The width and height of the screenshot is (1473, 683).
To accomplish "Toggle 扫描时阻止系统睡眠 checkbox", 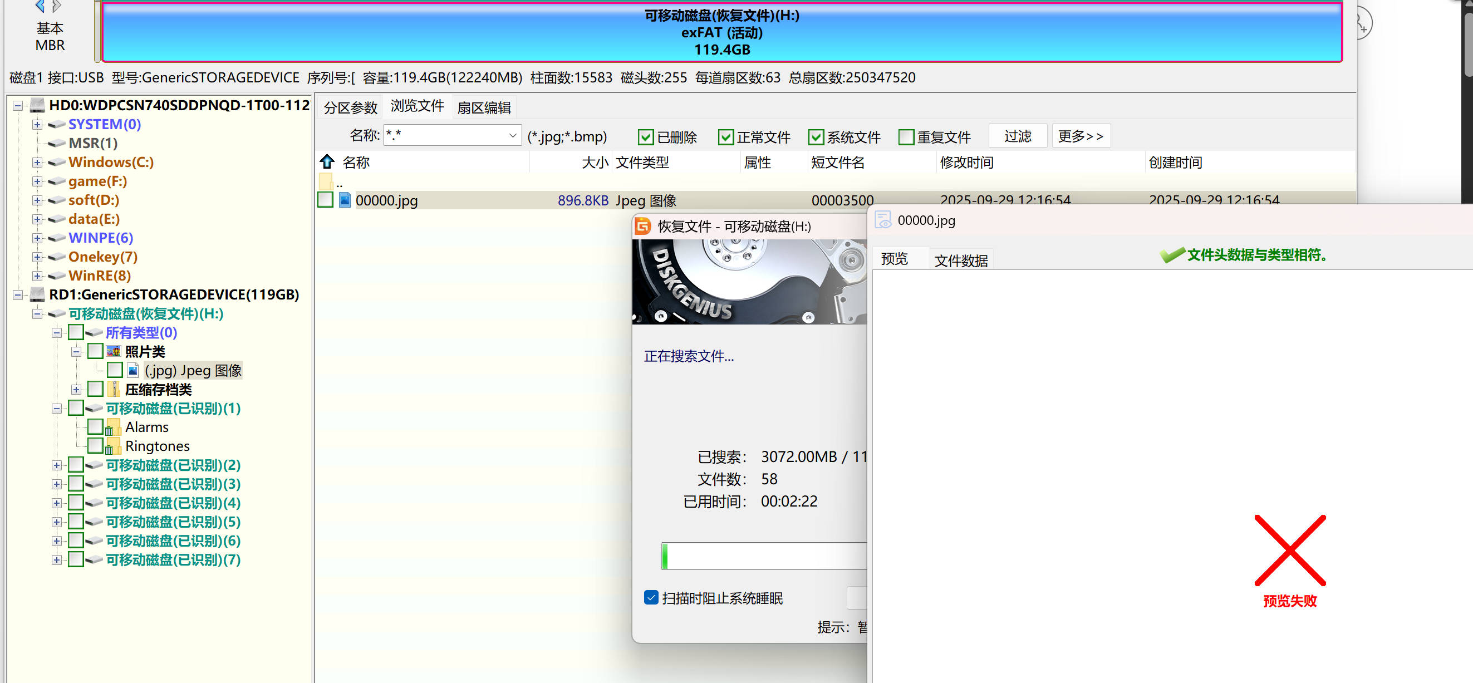I will (651, 598).
